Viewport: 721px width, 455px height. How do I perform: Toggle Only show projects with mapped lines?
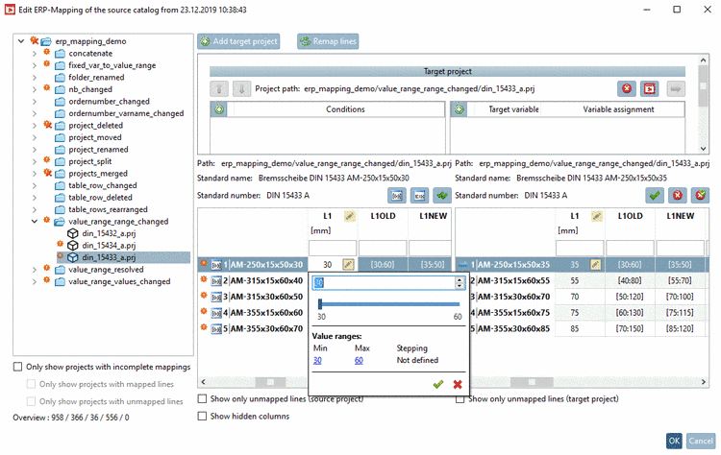coord(31,384)
